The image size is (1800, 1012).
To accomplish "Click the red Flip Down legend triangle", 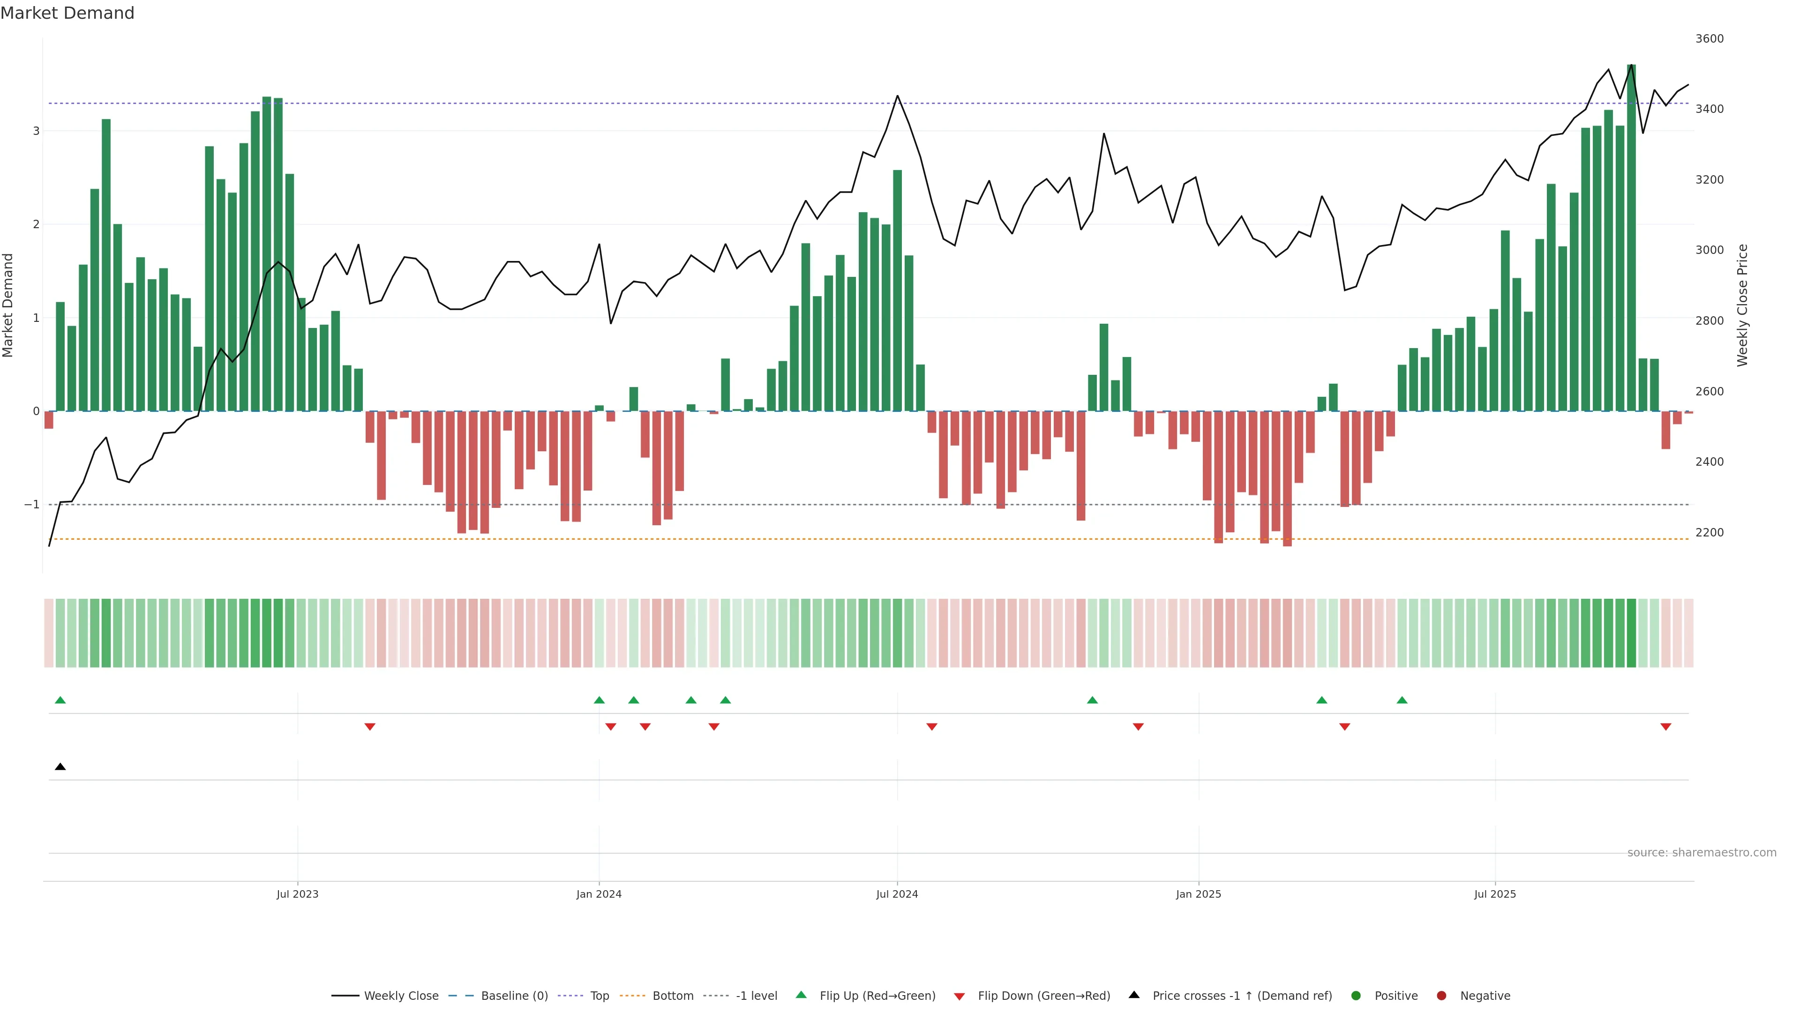I will pos(960,996).
